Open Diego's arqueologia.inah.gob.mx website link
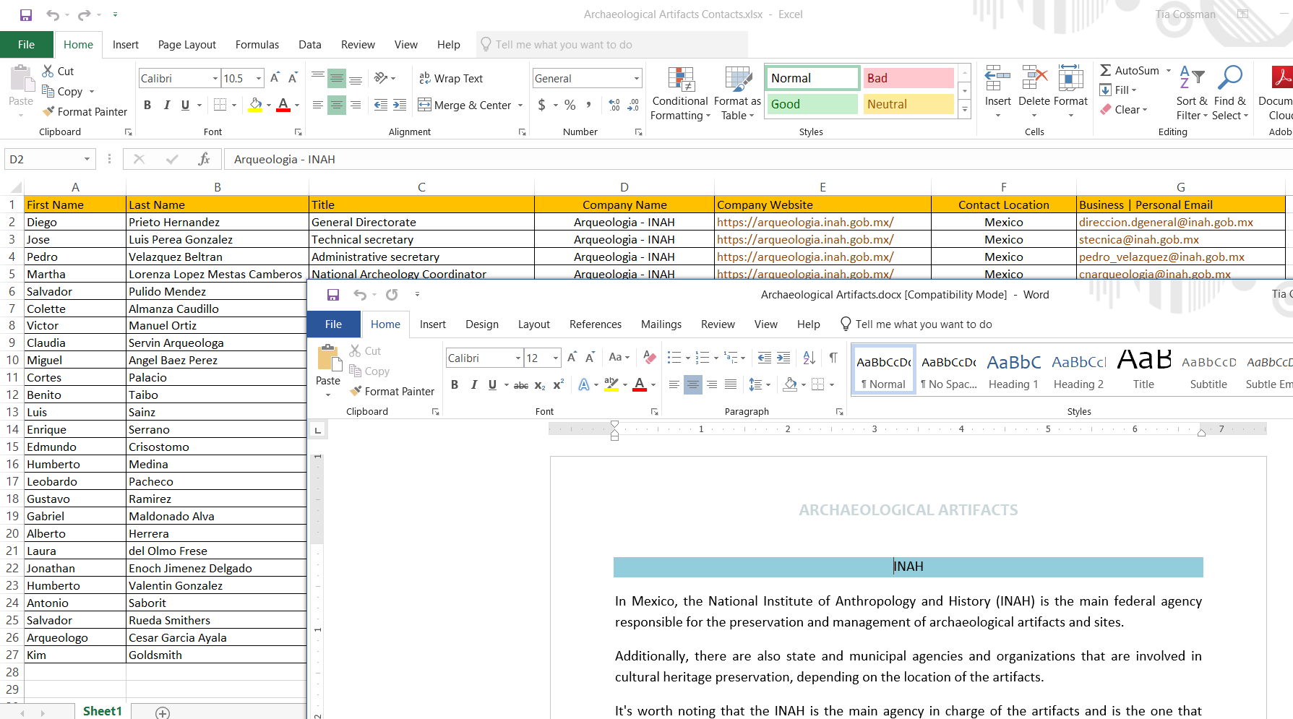Viewport: 1293px width, 719px height. (805, 223)
